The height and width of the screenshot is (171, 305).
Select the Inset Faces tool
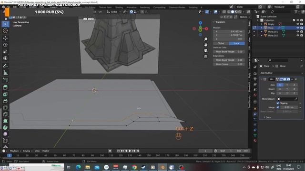(5, 94)
